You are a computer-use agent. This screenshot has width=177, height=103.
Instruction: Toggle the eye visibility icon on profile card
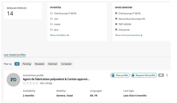pos(161,75)
